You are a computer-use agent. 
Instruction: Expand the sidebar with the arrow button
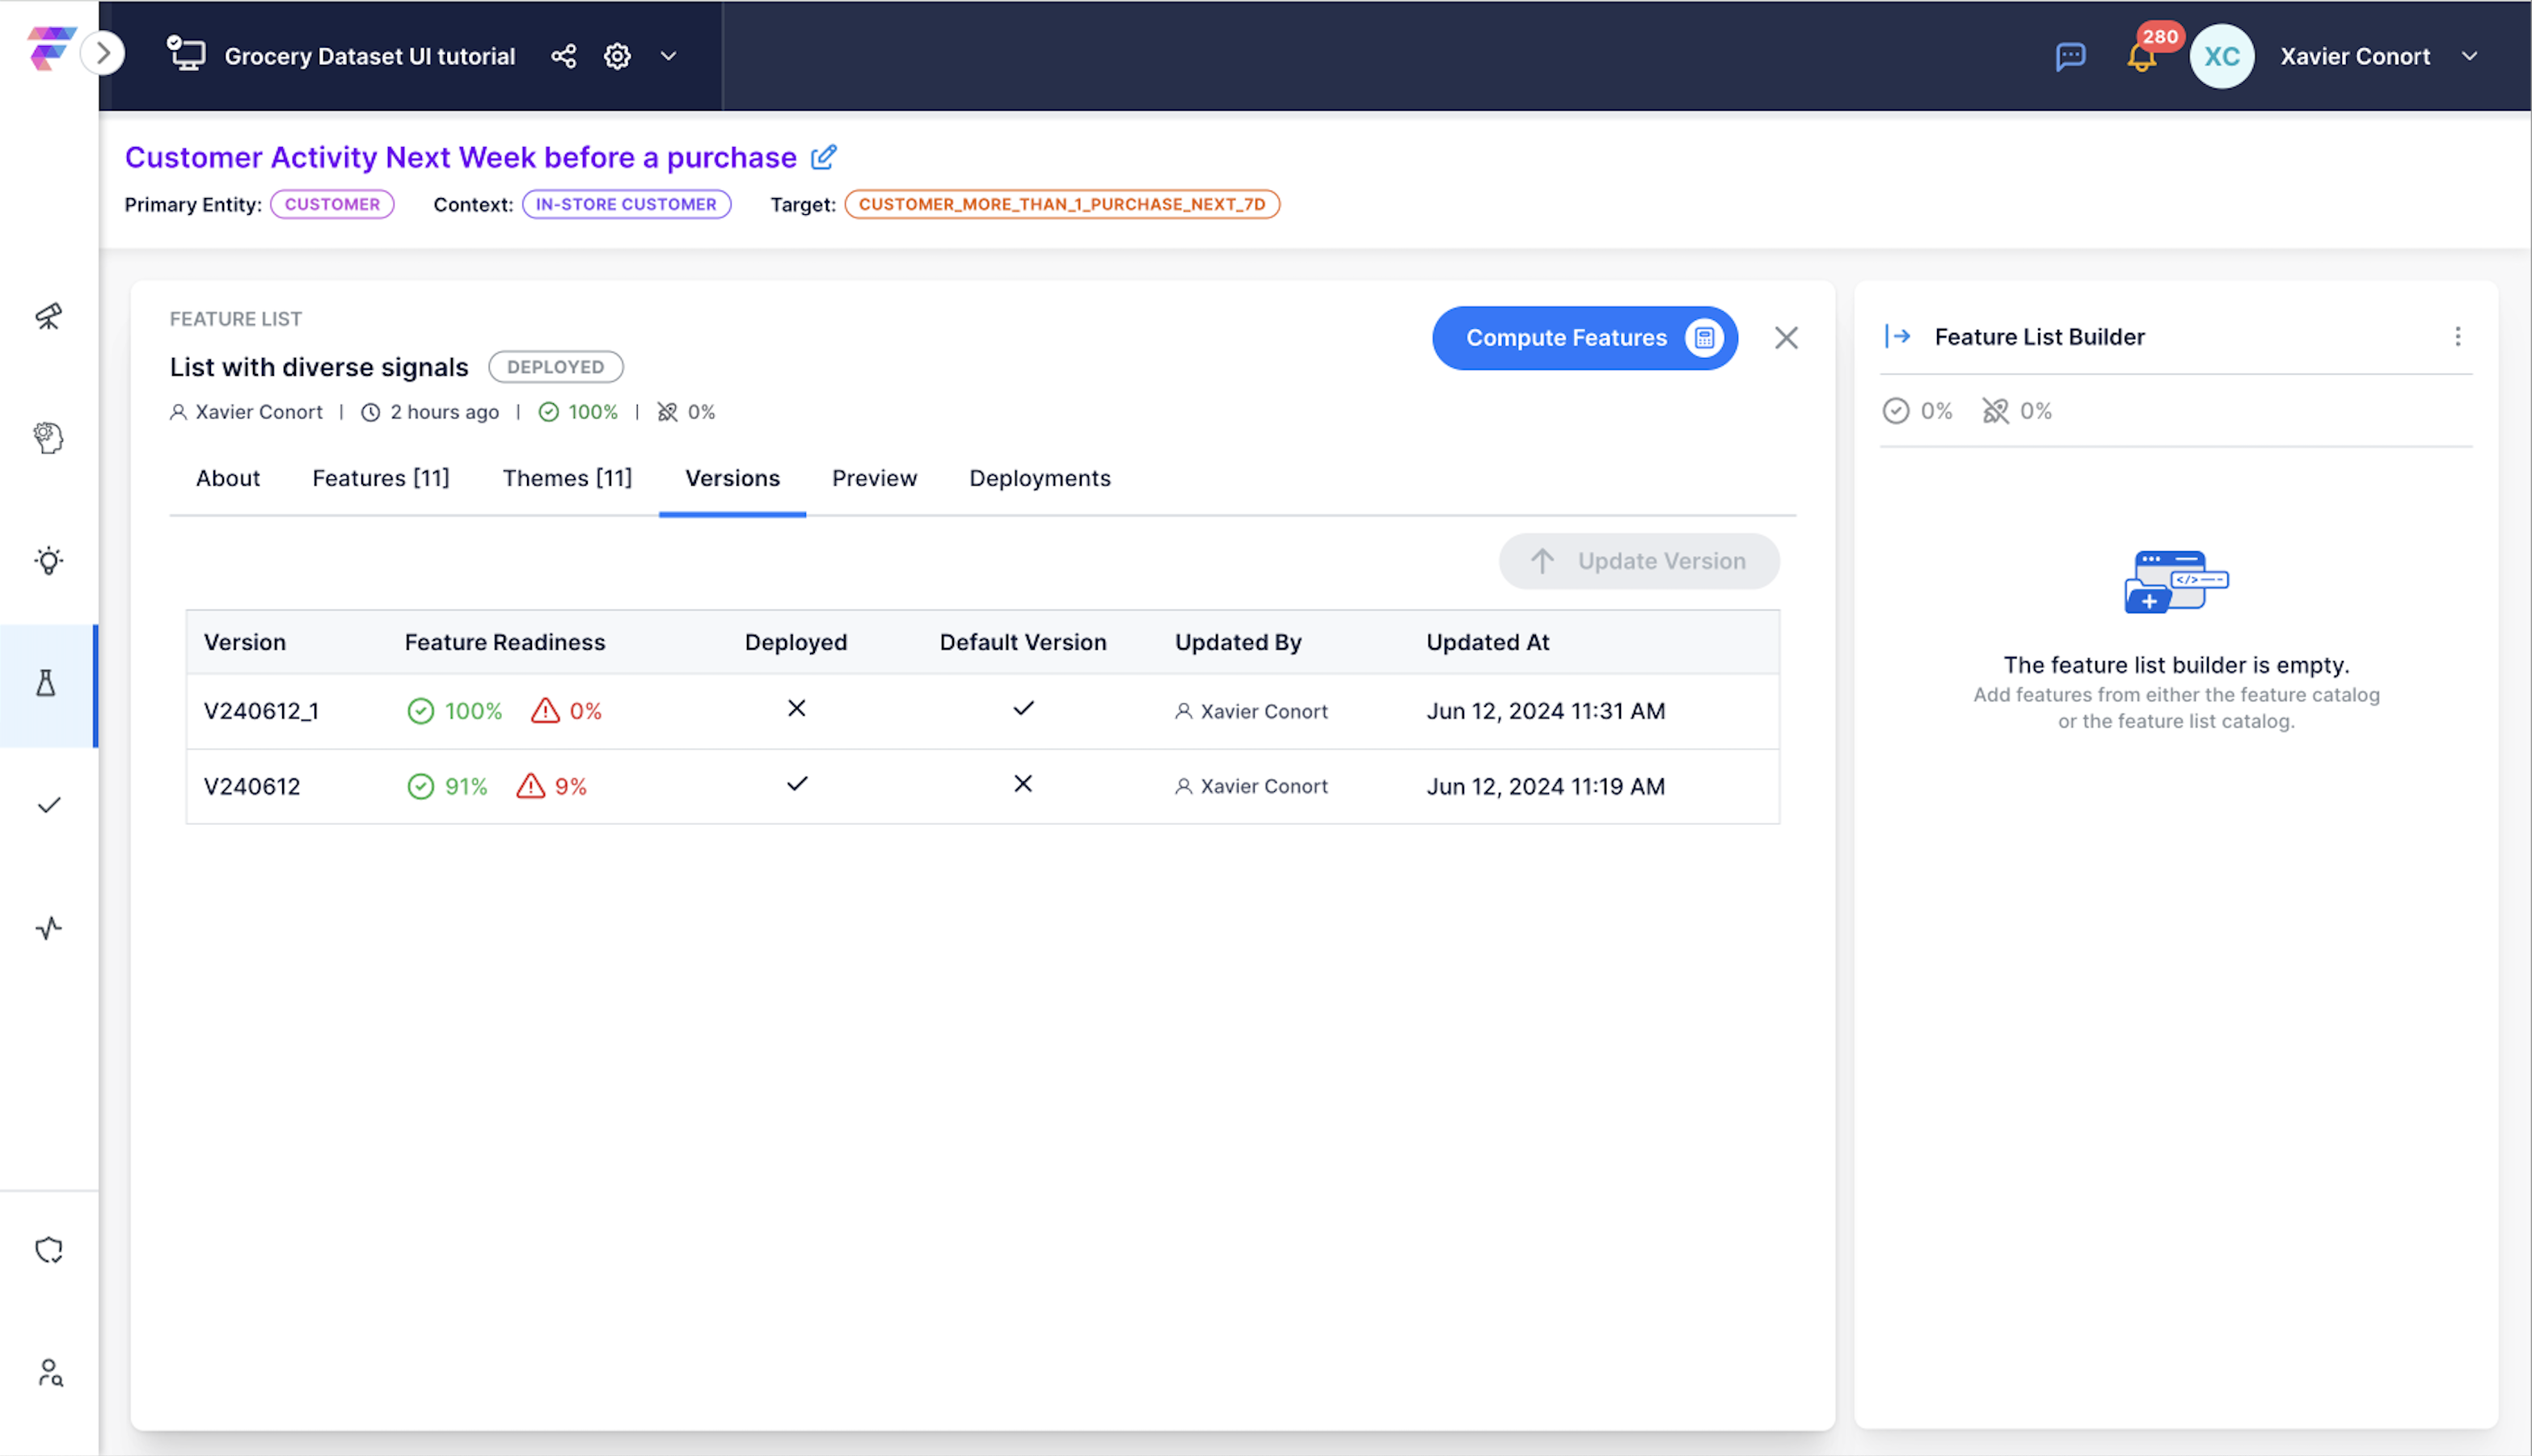103,53
